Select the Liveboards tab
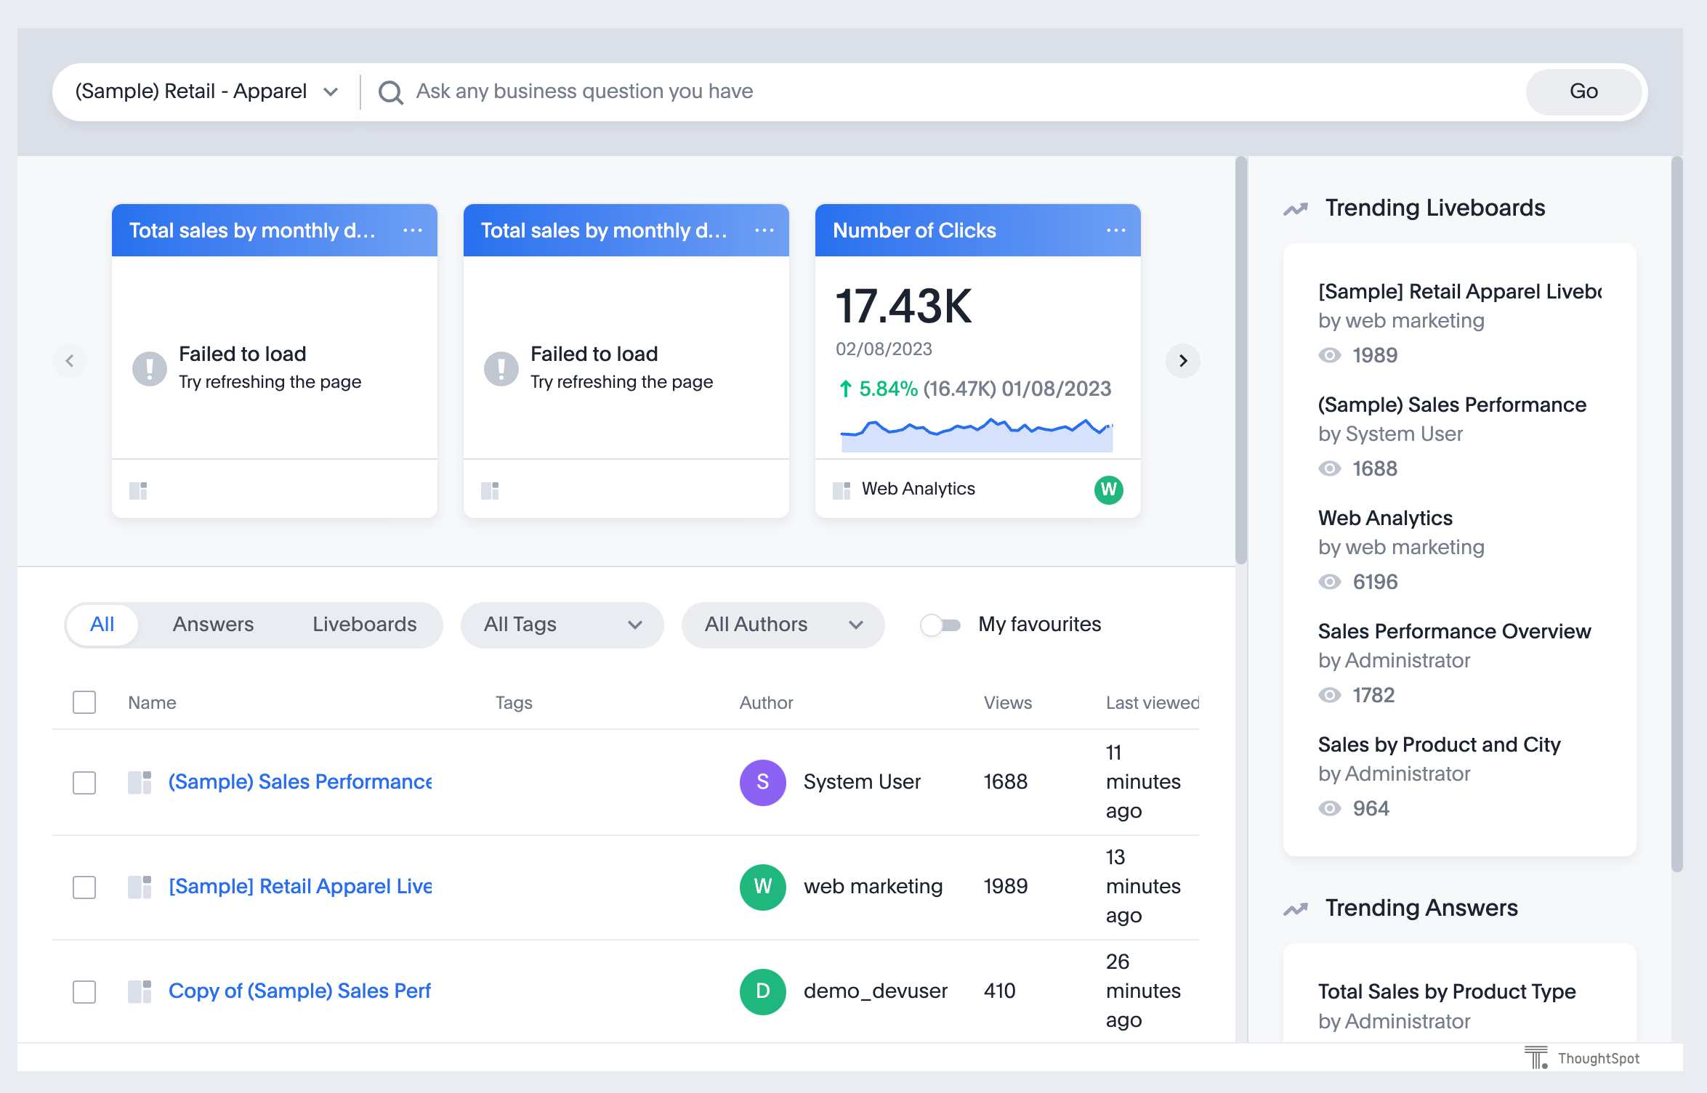This screenshot has height=1093, width=1707. 364,625
